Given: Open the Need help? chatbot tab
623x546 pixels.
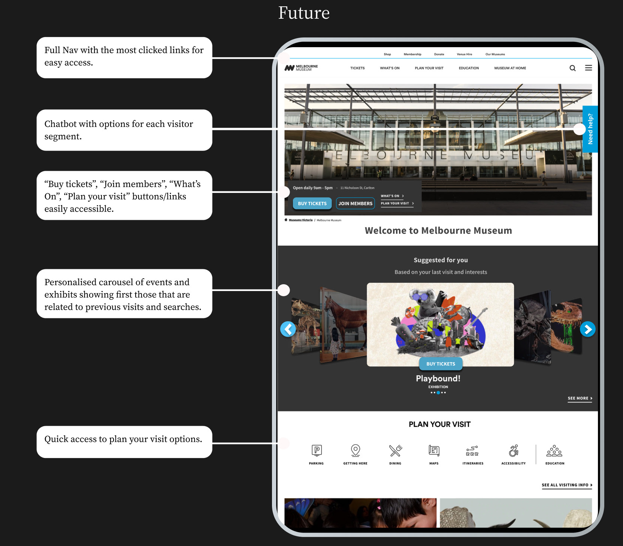Looking at the screenshot, I should (x=590, y=129).
